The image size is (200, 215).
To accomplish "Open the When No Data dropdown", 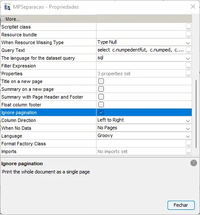I will 188,128.
